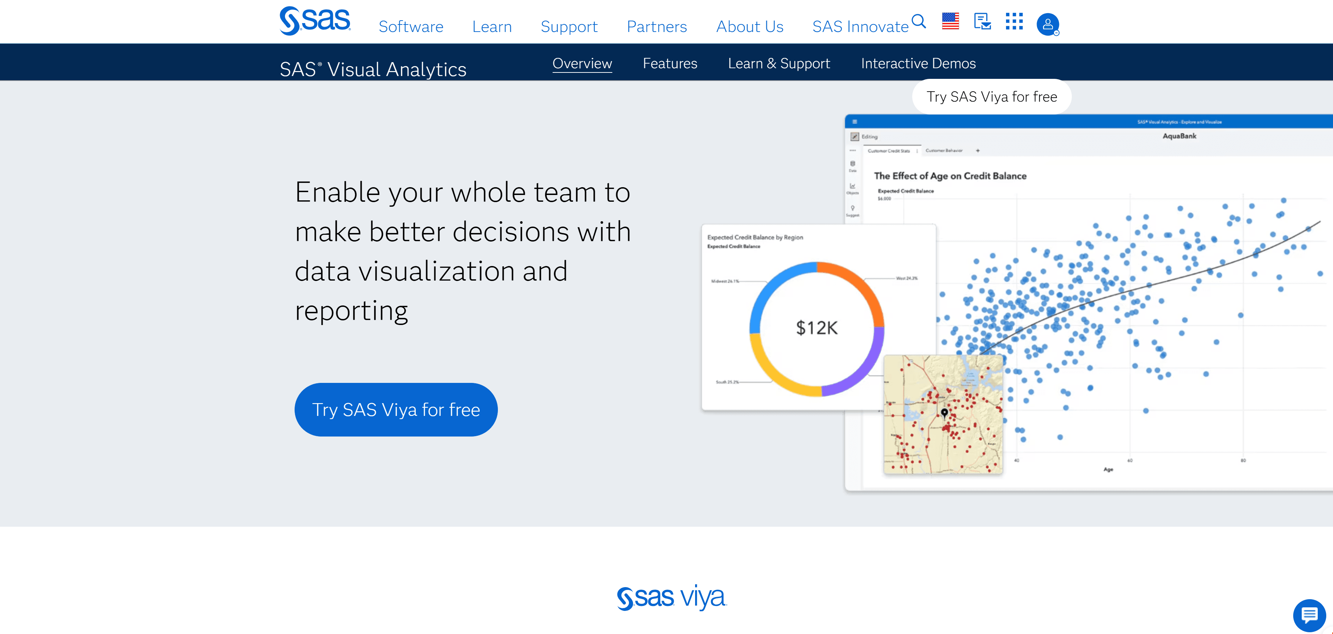Click the 'Expected Credit Balance by Region' title
This screenshot has height=634, width=1333.
(755, 237)
